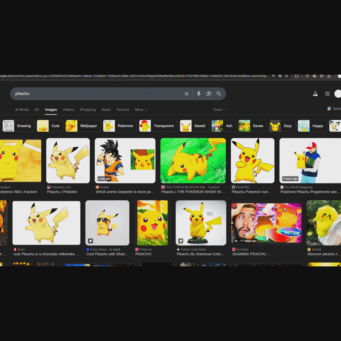Click the magnifying glass search button
The height and width of the screenshot is (341, 341).
(219, 94)
